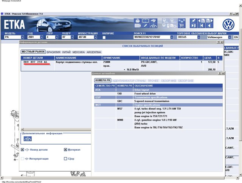Open the ГлГр dropdown showing 4
The width and height of the screenshot is (242, 183).
click(57, 37)
